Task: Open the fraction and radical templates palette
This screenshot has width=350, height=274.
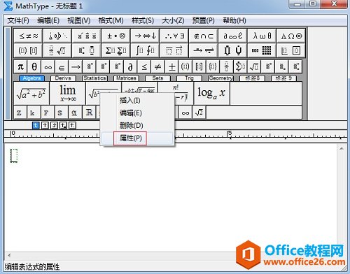Action: click(57, 50)
